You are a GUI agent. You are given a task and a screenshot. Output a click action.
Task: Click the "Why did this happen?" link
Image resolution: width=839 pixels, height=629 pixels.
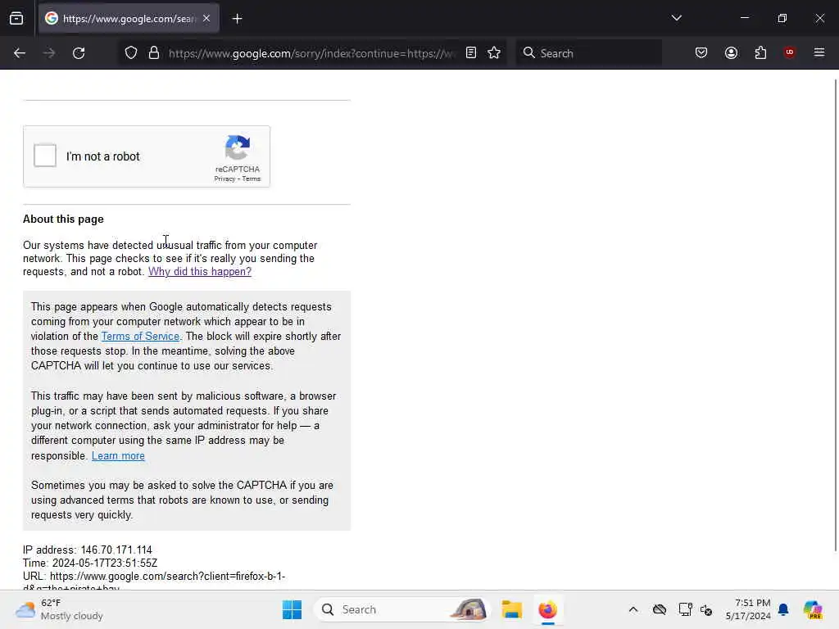click(x=200, y=272)
